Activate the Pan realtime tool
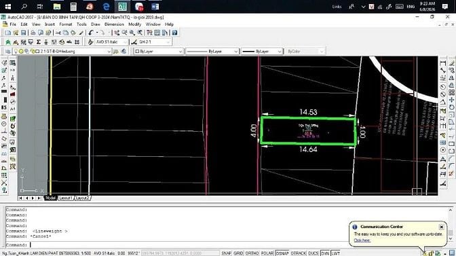This screenshot has height=256, width=456. coord(117,33)
